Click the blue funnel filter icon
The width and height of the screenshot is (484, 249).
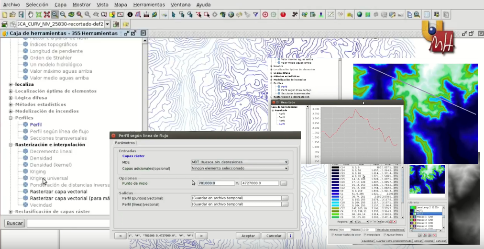[256, 15]
